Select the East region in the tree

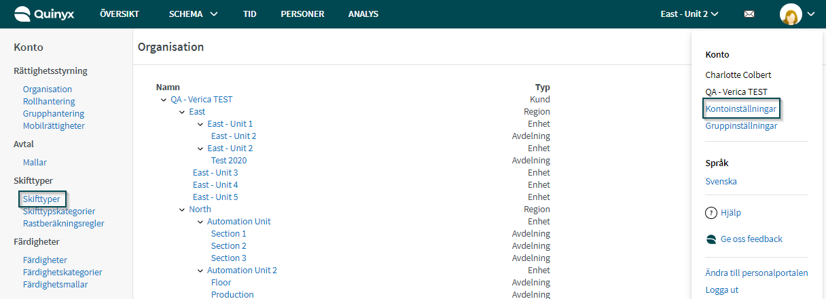[197, 112]
